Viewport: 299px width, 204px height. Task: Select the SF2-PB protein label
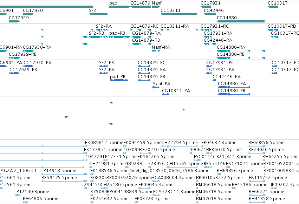pyautogui.click(x=106, y=63)
